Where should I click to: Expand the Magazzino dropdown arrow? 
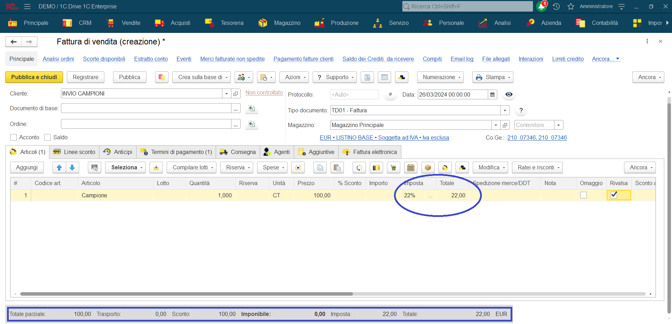(496, 125)
